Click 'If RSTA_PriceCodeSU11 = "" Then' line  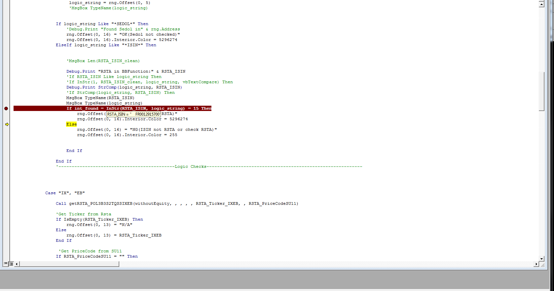pos(97,256)
